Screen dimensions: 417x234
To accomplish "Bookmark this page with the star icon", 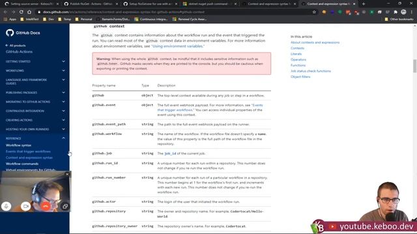I will pos(314,12).
